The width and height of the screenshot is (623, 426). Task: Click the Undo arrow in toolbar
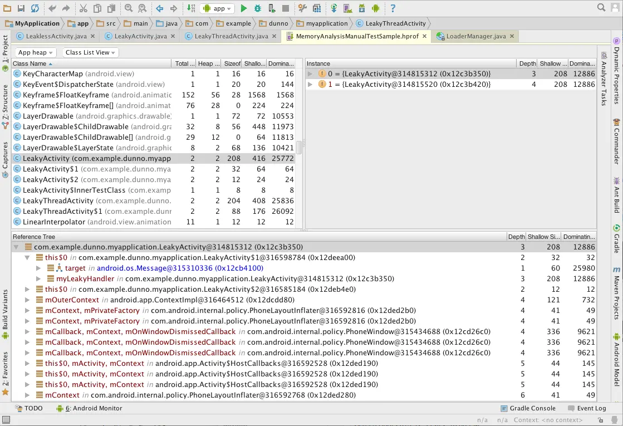point(52,8)
